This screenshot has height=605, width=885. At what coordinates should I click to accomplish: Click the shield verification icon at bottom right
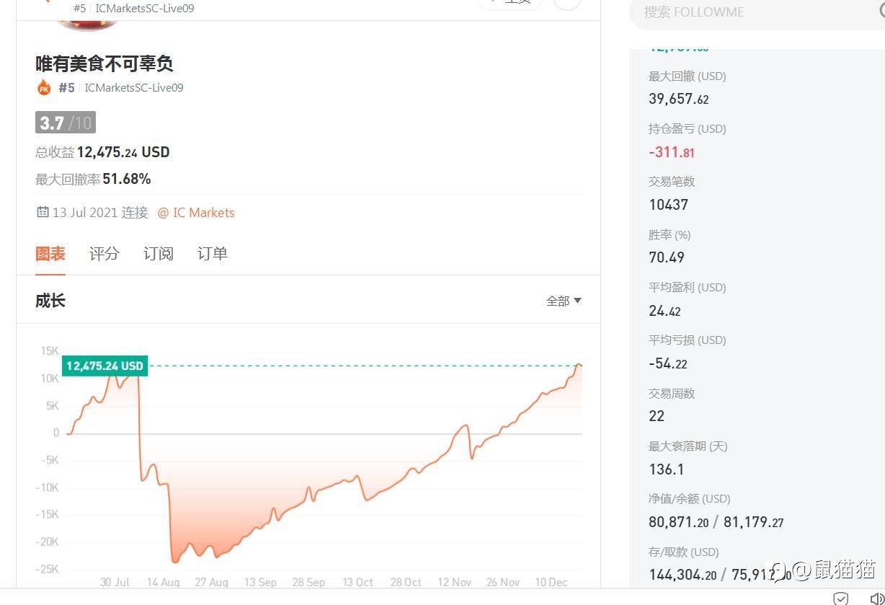click(x=840, y=599)
